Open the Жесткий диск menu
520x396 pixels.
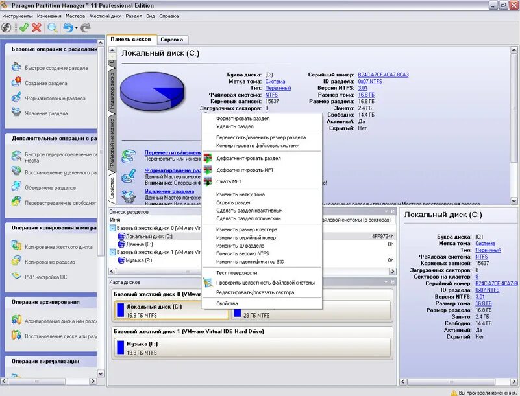[105, 16]
